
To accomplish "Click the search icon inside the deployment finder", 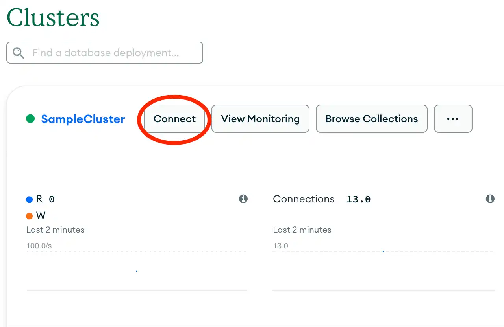I will click(x=18, y=53).
